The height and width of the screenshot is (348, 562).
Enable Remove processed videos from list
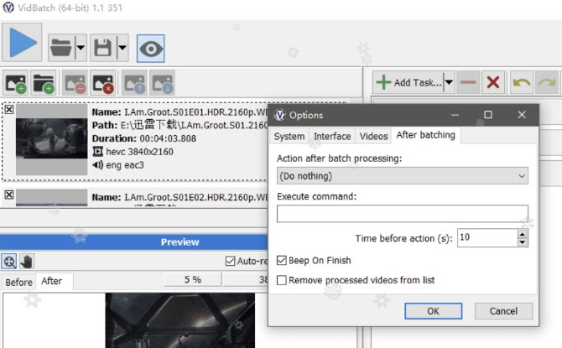282,280
